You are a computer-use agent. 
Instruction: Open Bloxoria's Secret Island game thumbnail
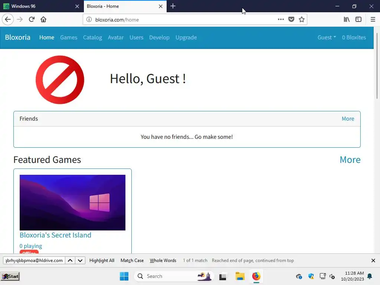(72, 202)
